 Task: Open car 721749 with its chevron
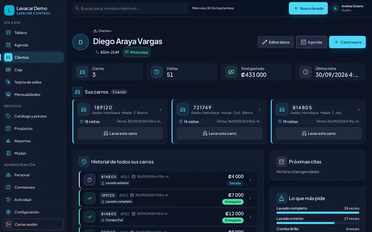click(259, 110)
